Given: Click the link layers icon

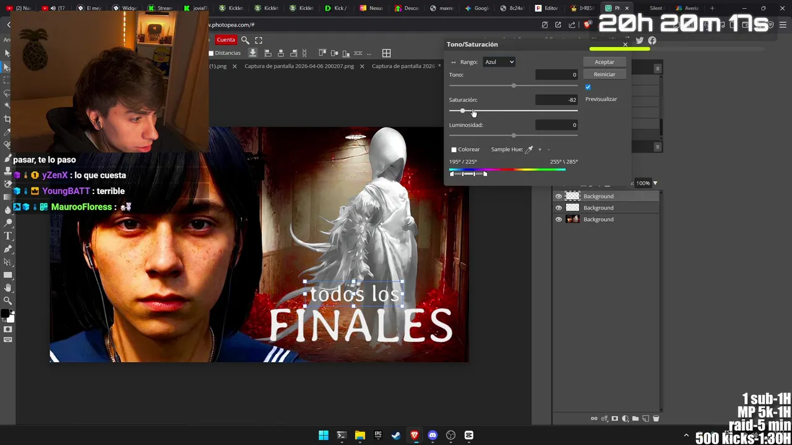Looking at the screenshot, I should 594,418.
